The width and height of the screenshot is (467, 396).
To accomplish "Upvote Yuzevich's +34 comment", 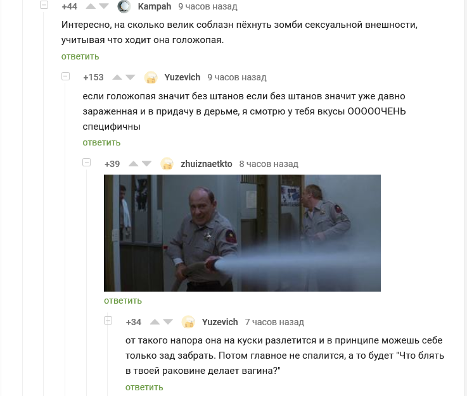I will [155, 322].
